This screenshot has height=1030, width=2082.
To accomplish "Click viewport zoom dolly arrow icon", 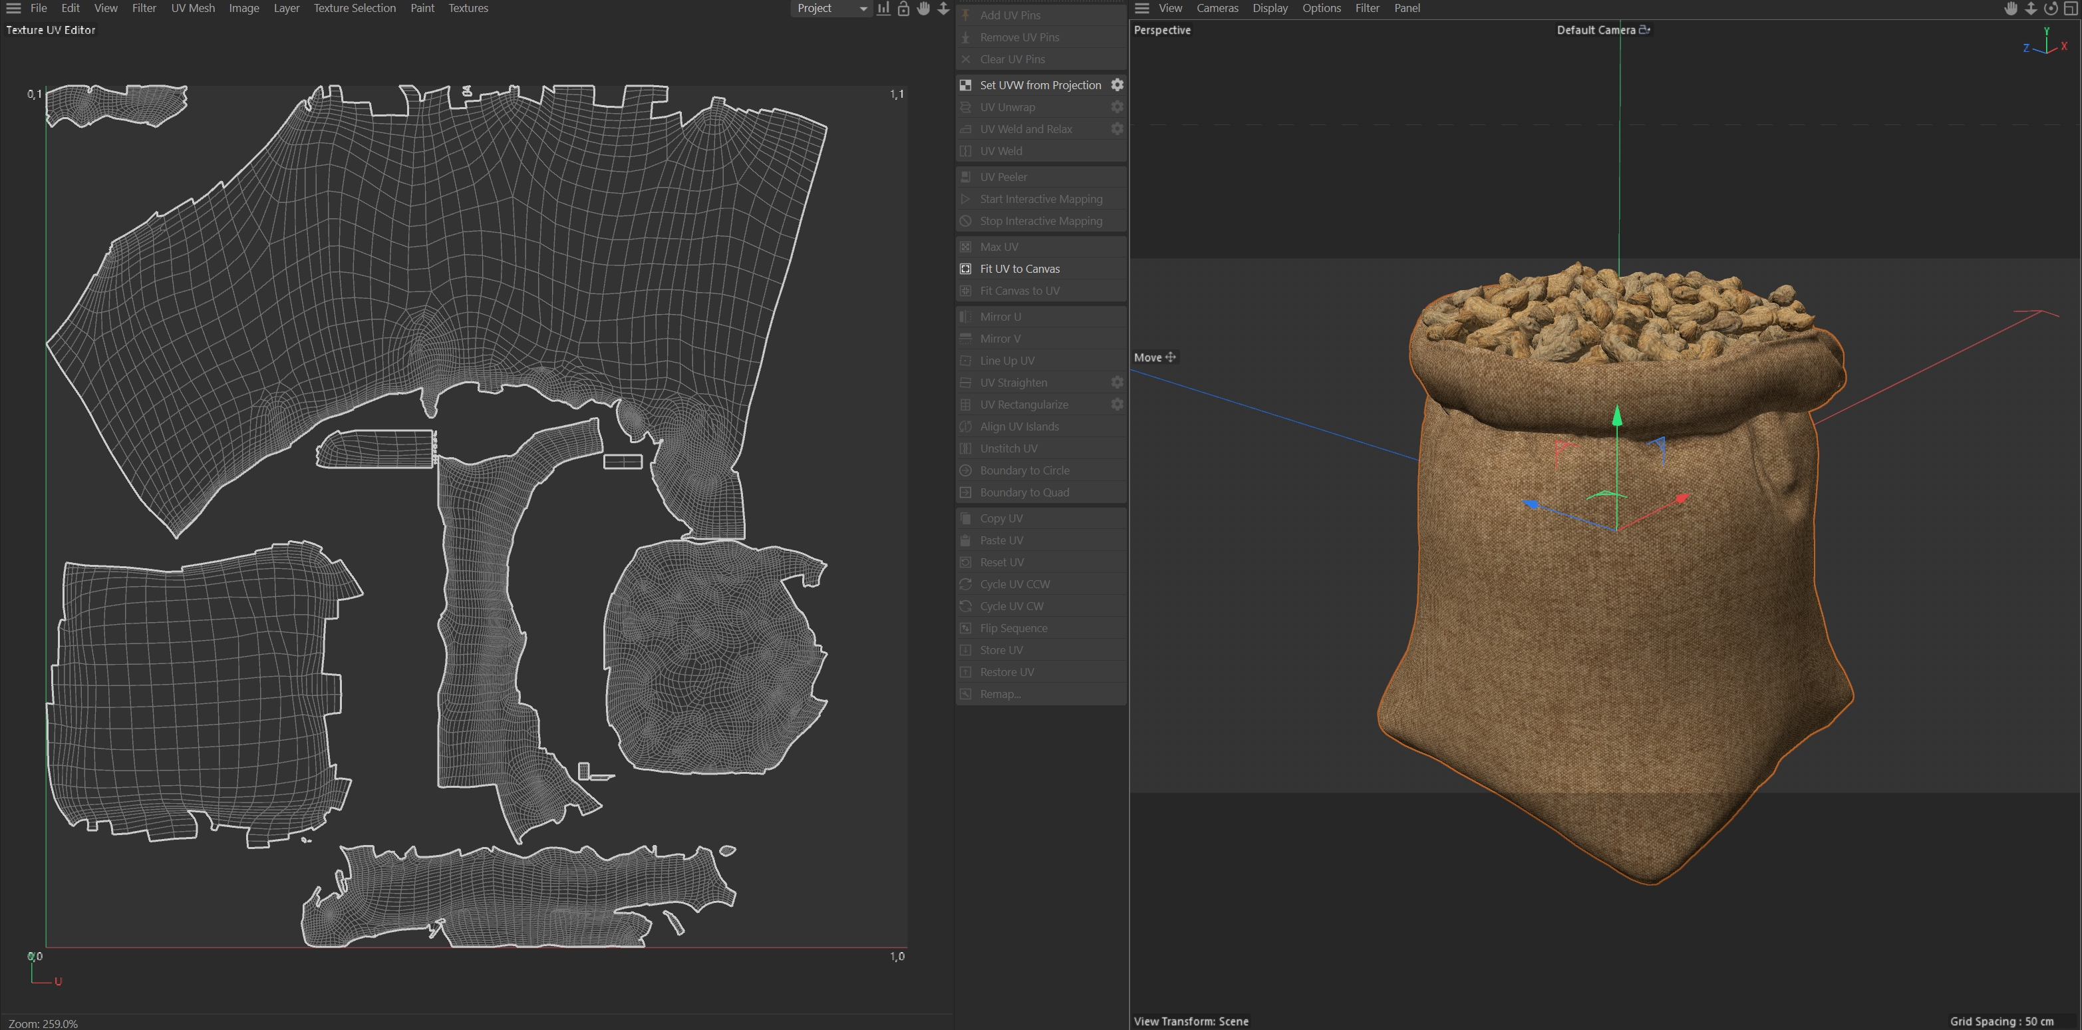I will coord(2030,8).
